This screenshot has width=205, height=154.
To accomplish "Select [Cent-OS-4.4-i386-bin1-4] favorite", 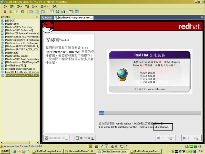I will (x=20, y=72).
